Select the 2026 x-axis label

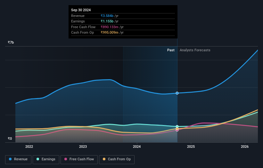pyautogui.click(x=245, y=147)
